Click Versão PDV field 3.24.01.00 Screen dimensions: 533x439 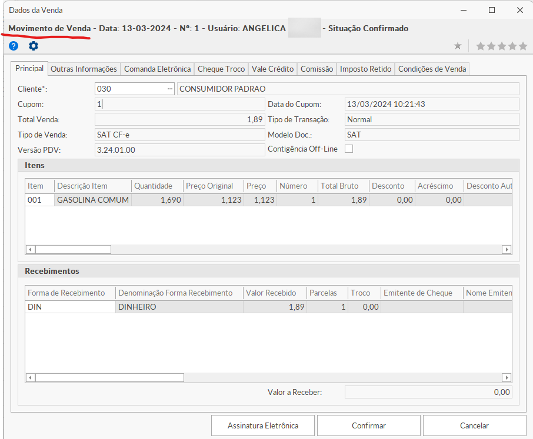click(180, 150)
